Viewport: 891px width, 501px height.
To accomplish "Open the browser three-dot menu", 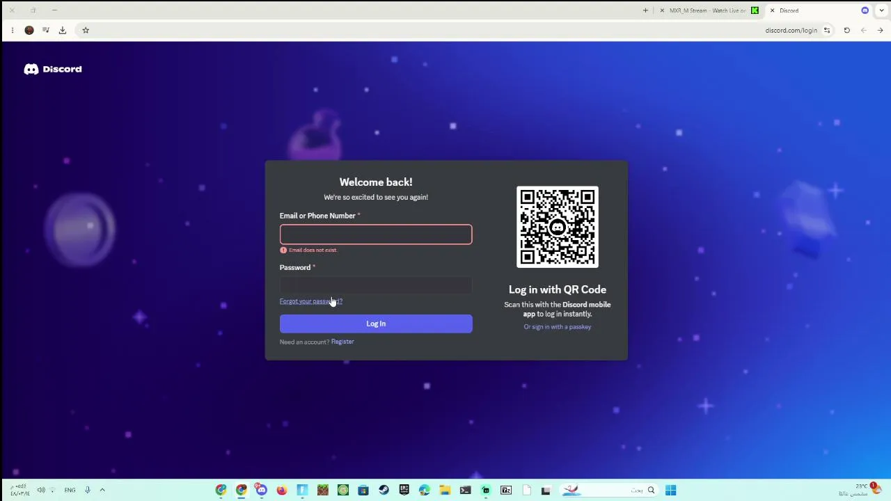I will pyautogui.click(x=12, y=31).
